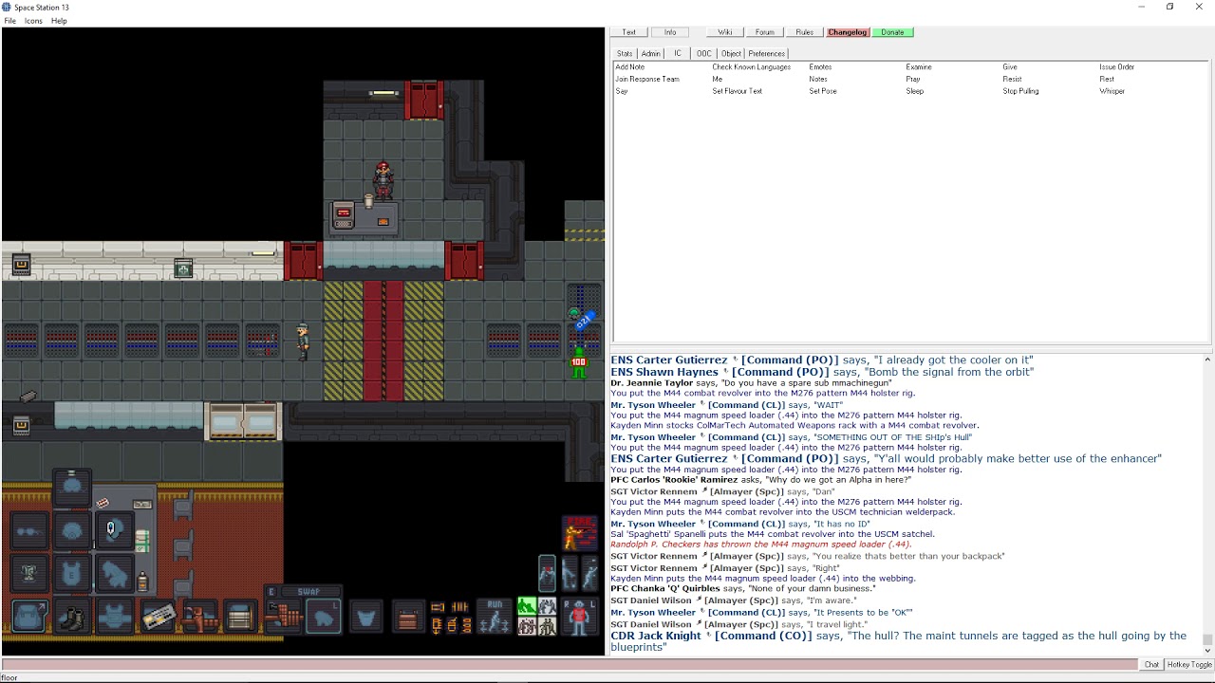Screen dimensions: 1215x683
Task: Select the left hand slot marked L
Action: click(324, 617)
